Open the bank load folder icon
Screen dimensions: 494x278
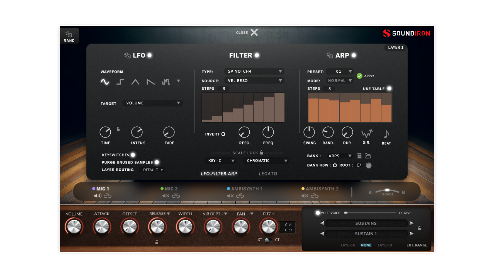pos(368,156)
